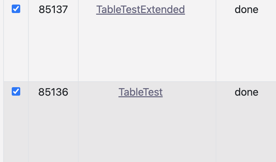
Task: Click the ID cell 85136
Action: 53,92
